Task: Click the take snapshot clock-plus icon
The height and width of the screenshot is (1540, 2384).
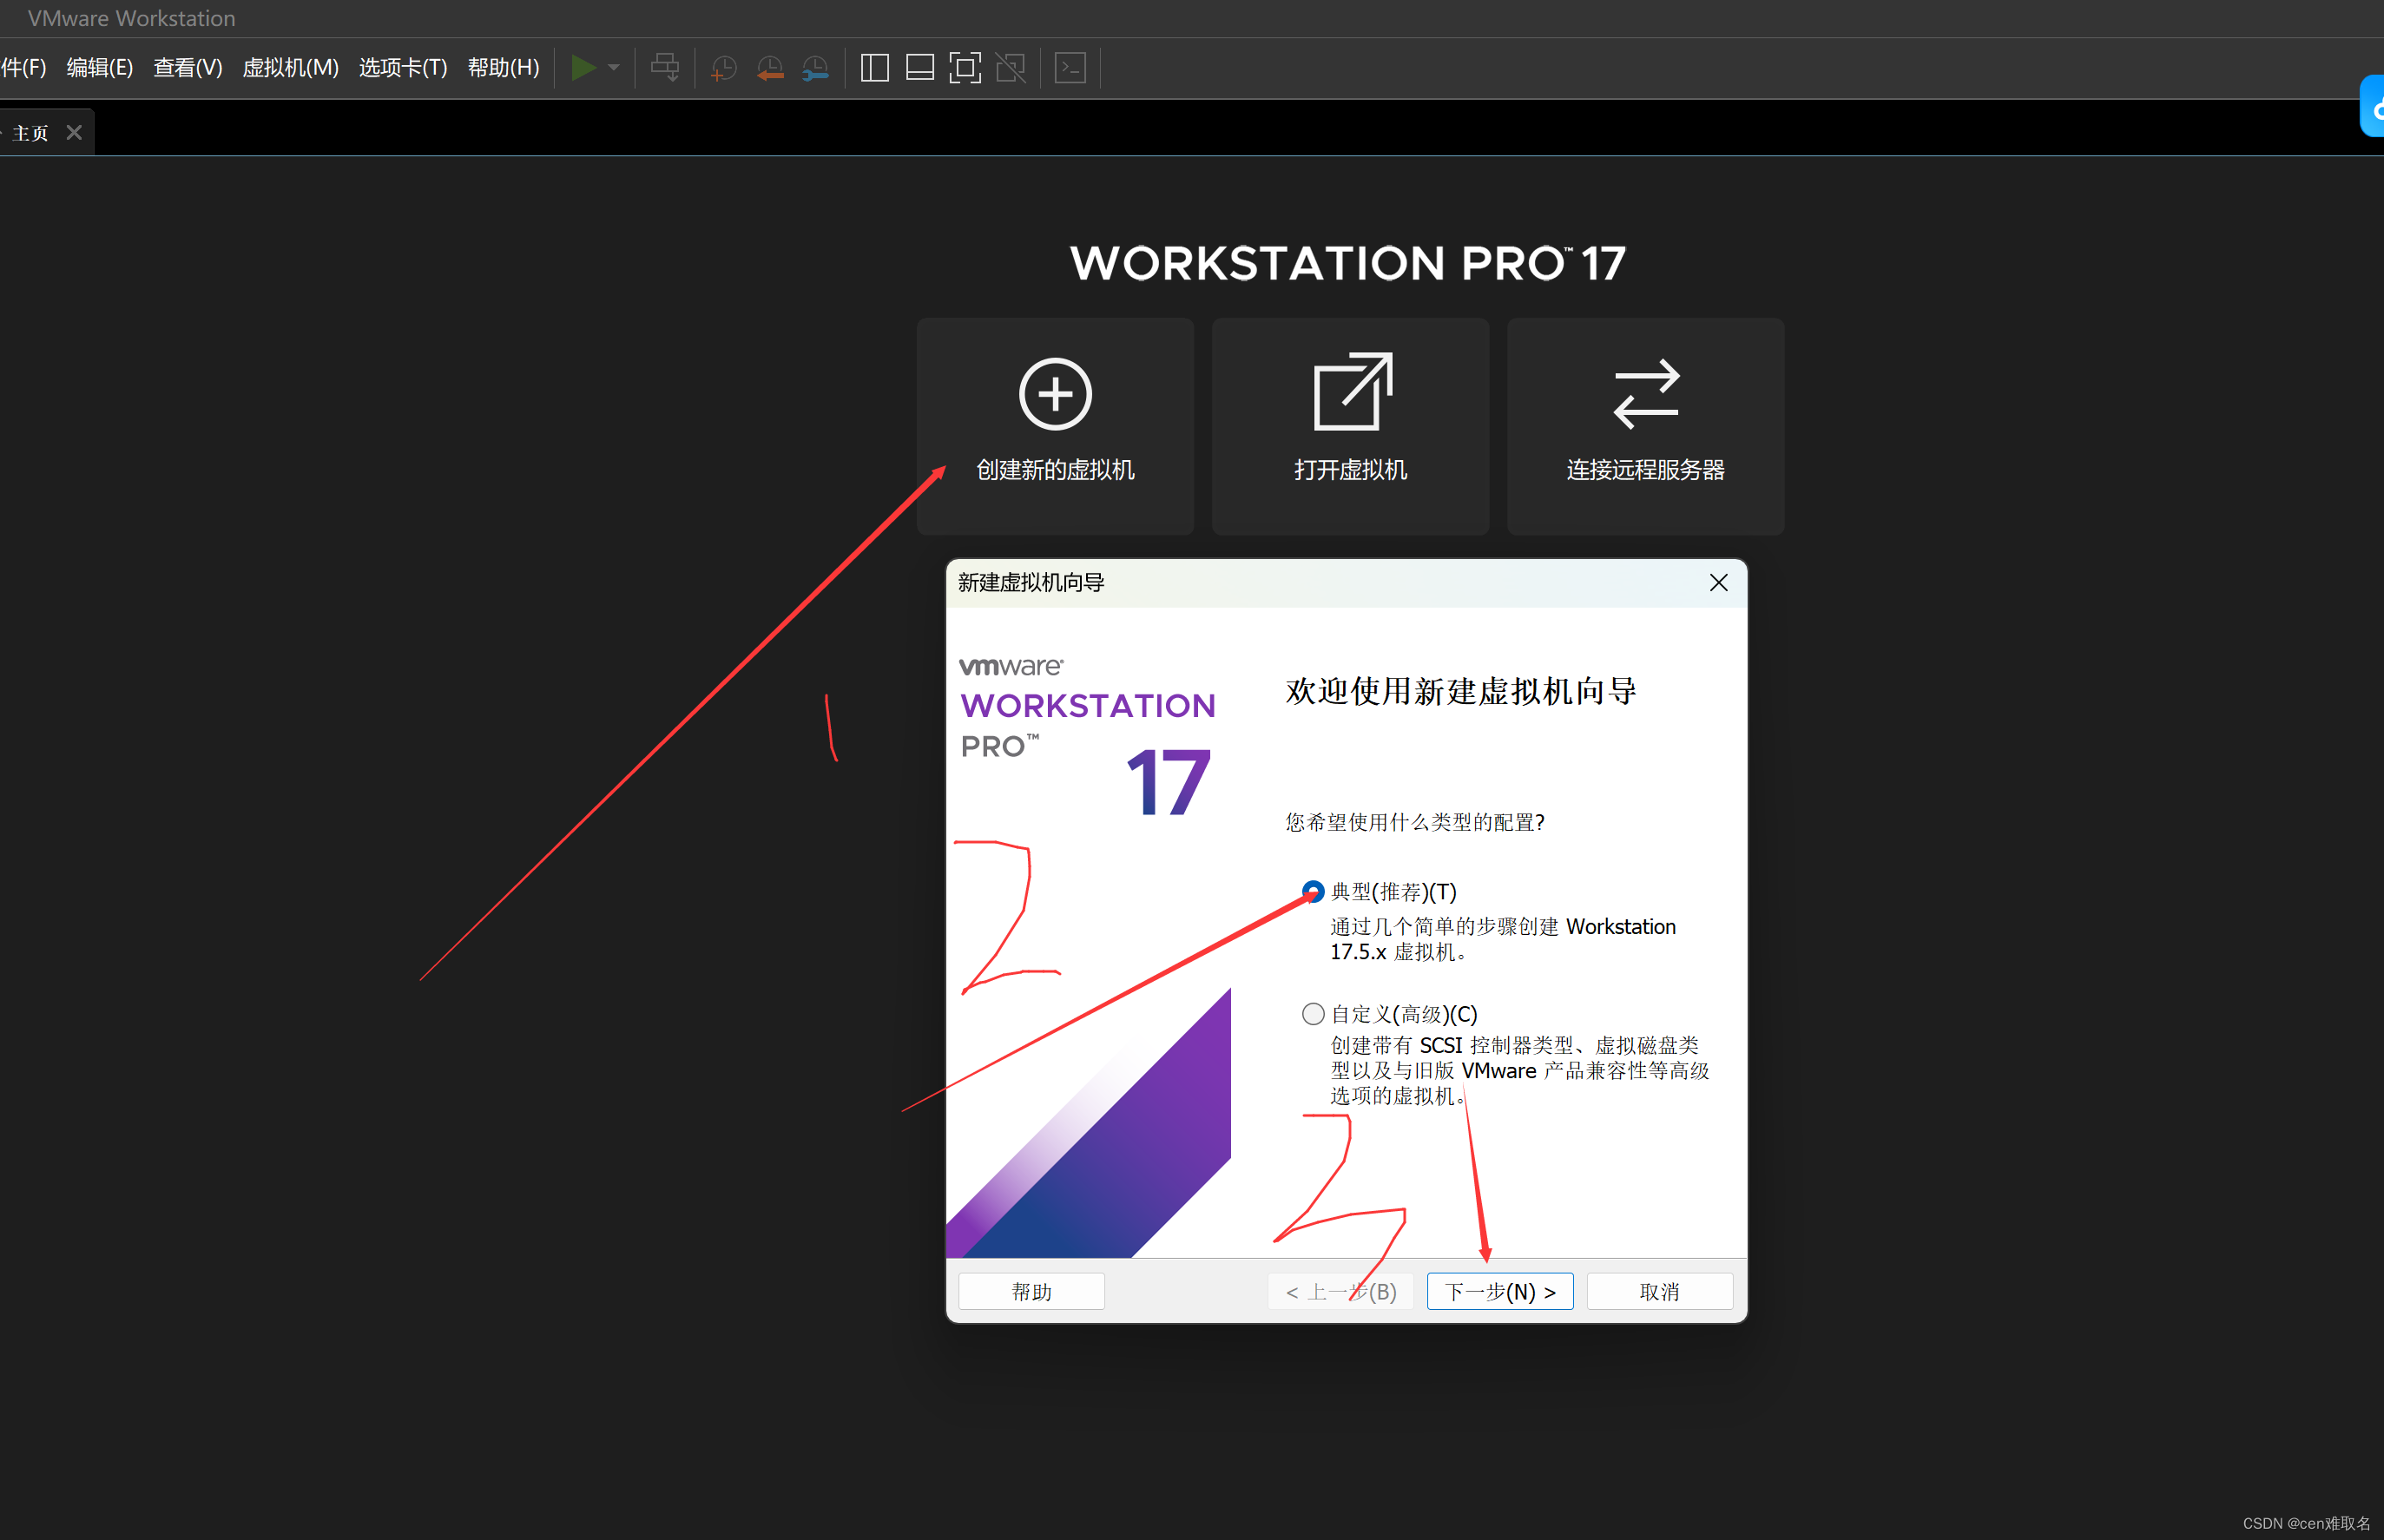Action: [x=723, y=68]
